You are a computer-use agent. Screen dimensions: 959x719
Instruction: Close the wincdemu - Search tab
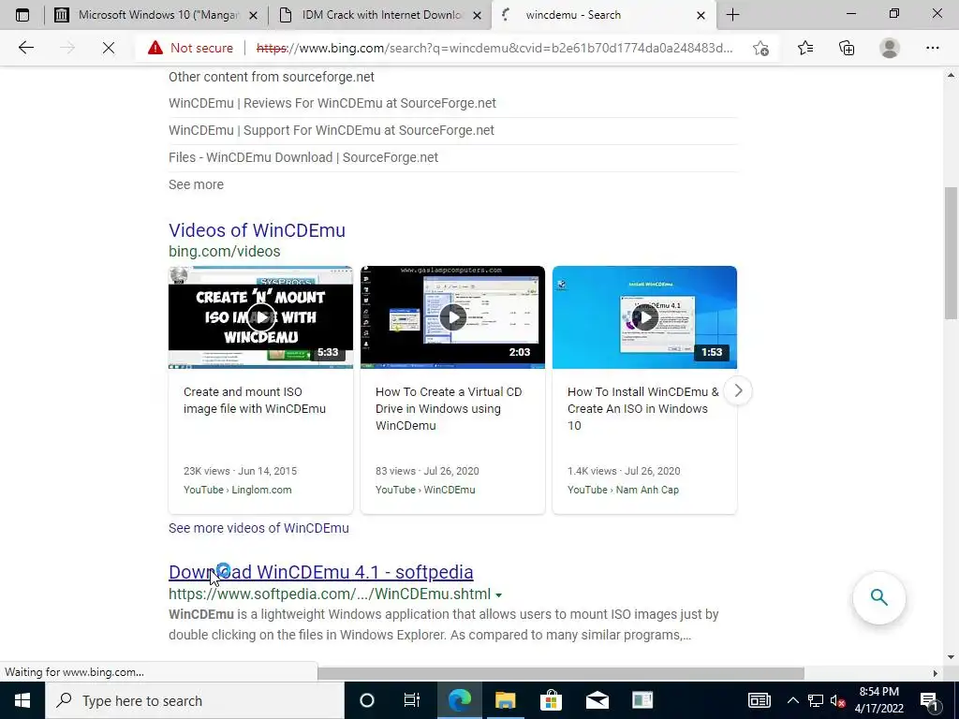[x=701, y=15]
